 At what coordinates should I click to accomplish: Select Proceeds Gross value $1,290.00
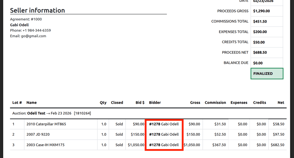coord(261,11)
